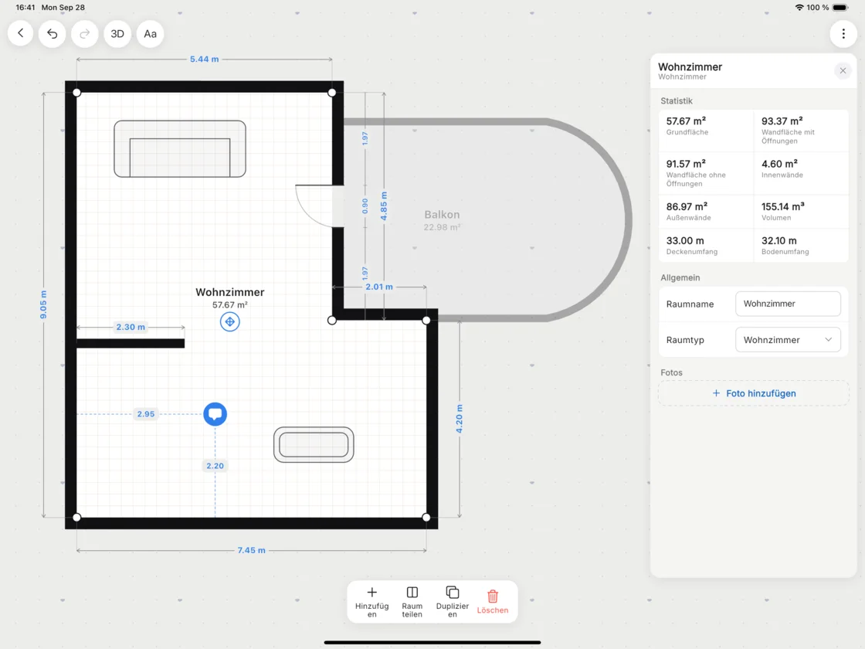Check the battery icon in status bar
865x649 pixels.
(840, 8)
